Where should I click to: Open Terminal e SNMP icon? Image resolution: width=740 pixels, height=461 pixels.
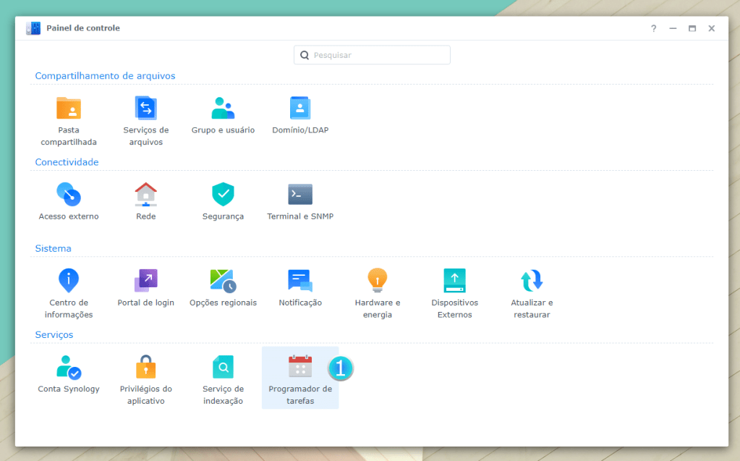click(299, 195)
